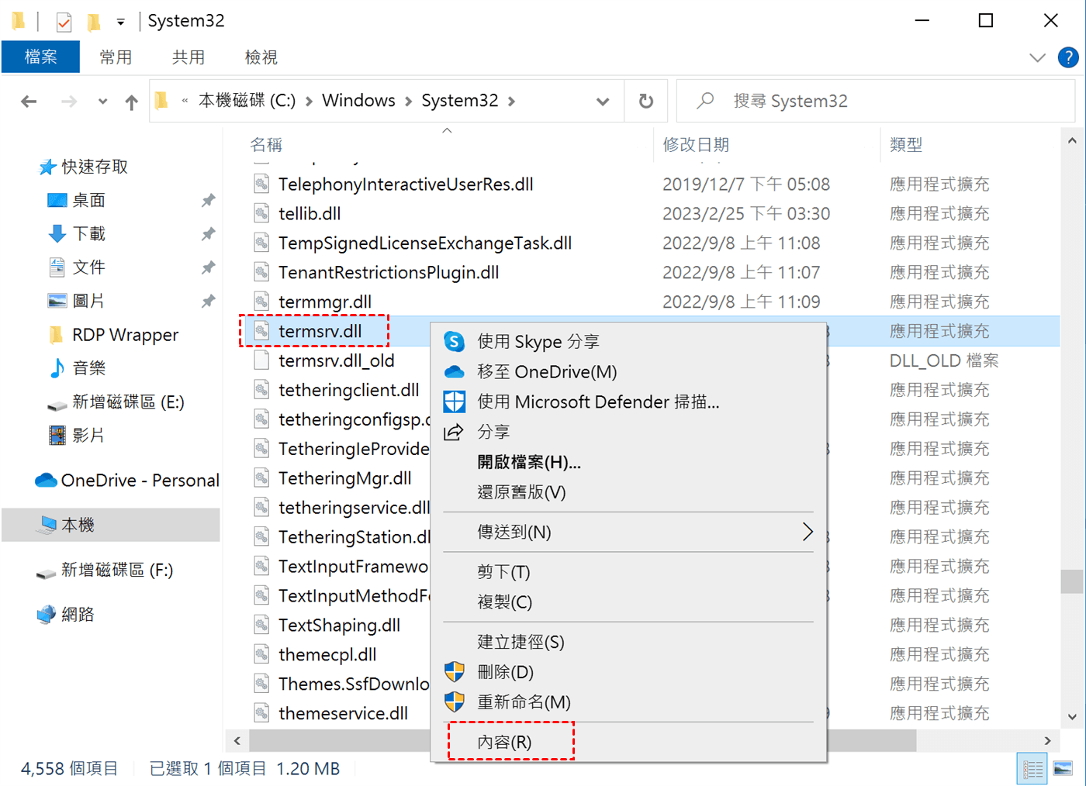
Task: Click the Skype share icon in context menu
Action: point(454,341)
